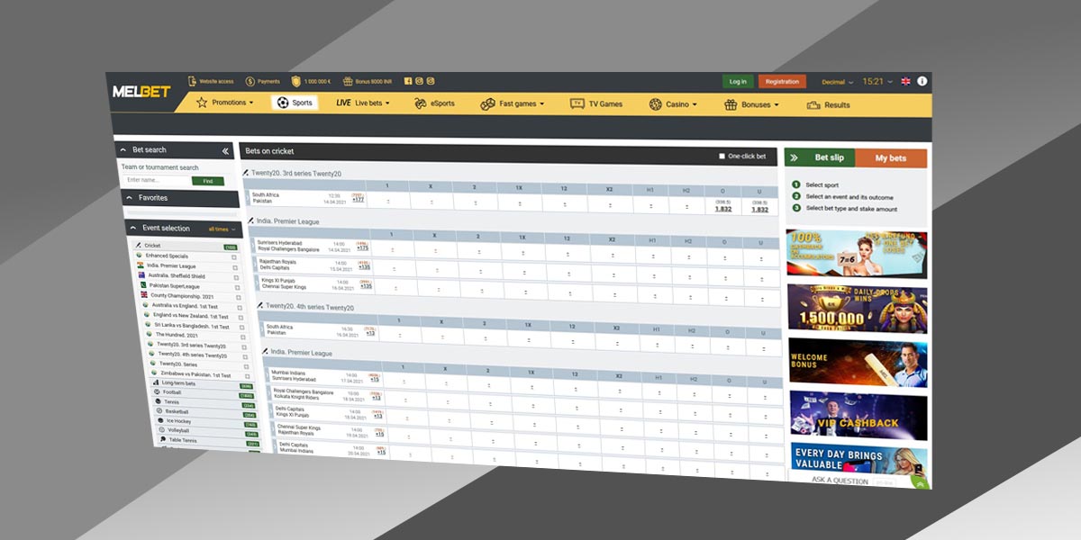Click the Payments dollar icon
Screen dimensions: 1081x540
pos(250,81)
